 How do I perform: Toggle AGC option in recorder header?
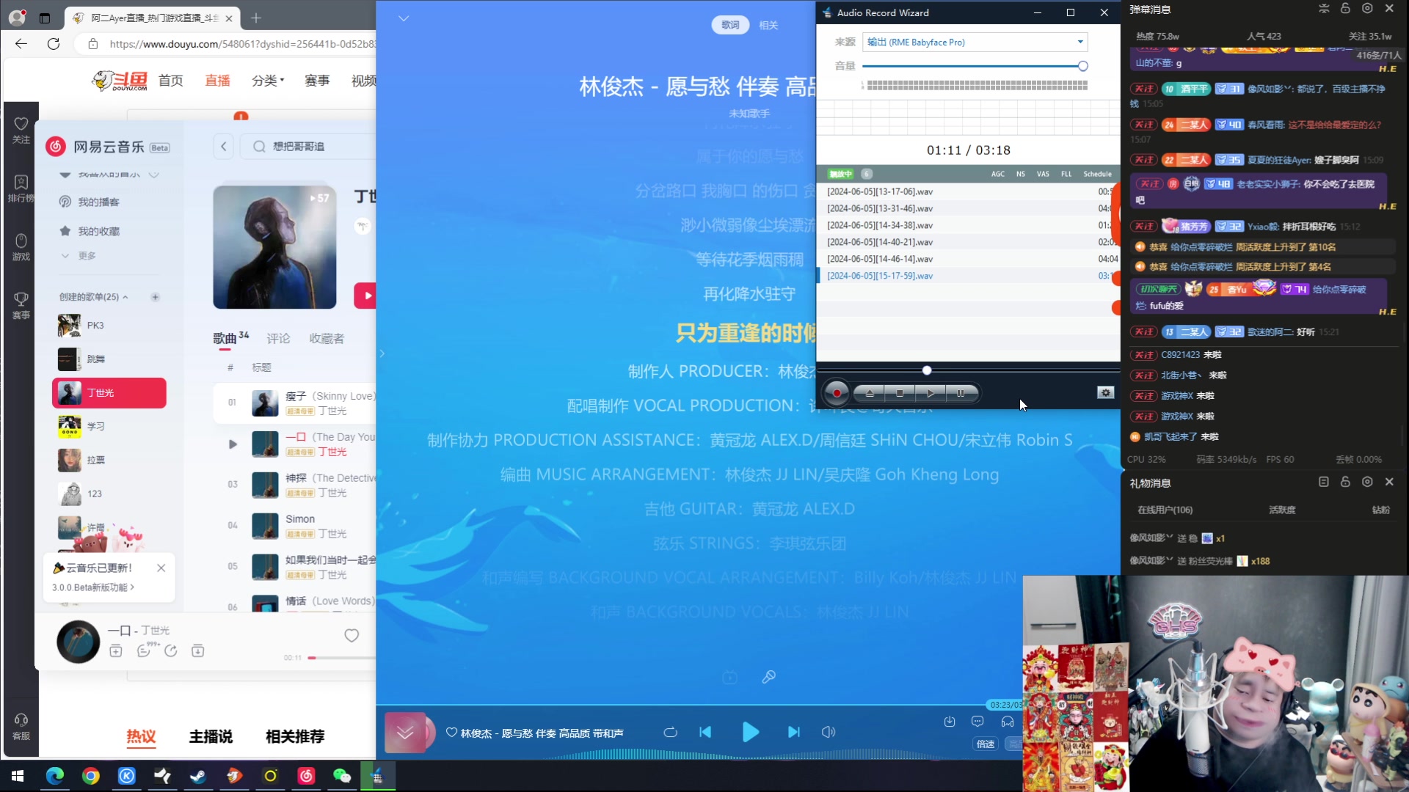pos(998,174)
